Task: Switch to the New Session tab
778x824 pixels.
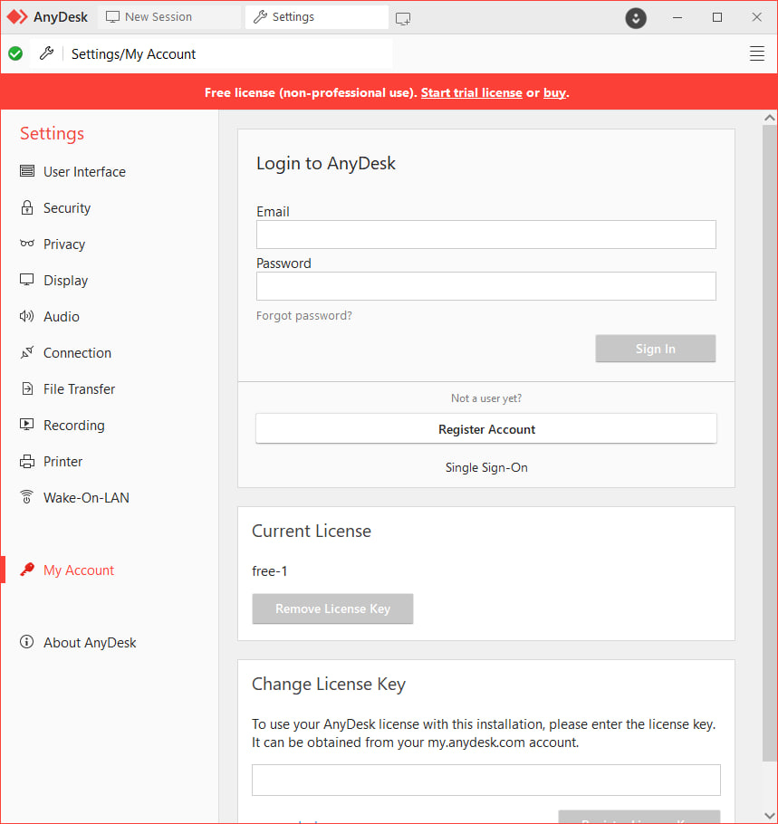Action: click(169, 17)
